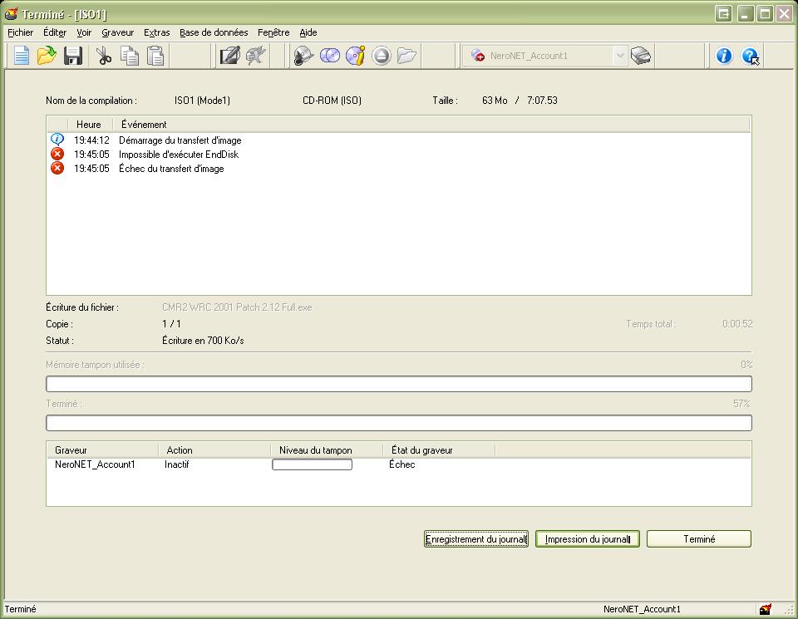Image resolution: width=798 pixels, height=619 pixels.
Task: Activate the context help question mark icon
Action: (x=750, y=56)
